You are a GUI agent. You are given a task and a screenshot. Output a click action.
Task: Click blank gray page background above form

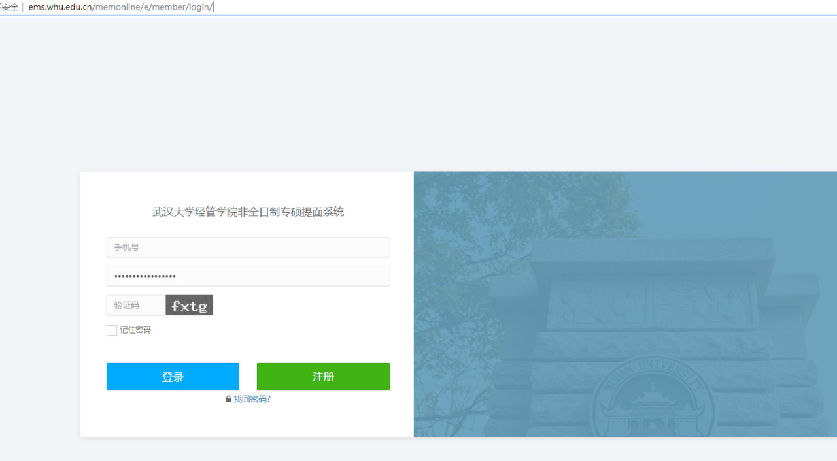[x=418, y=98]
